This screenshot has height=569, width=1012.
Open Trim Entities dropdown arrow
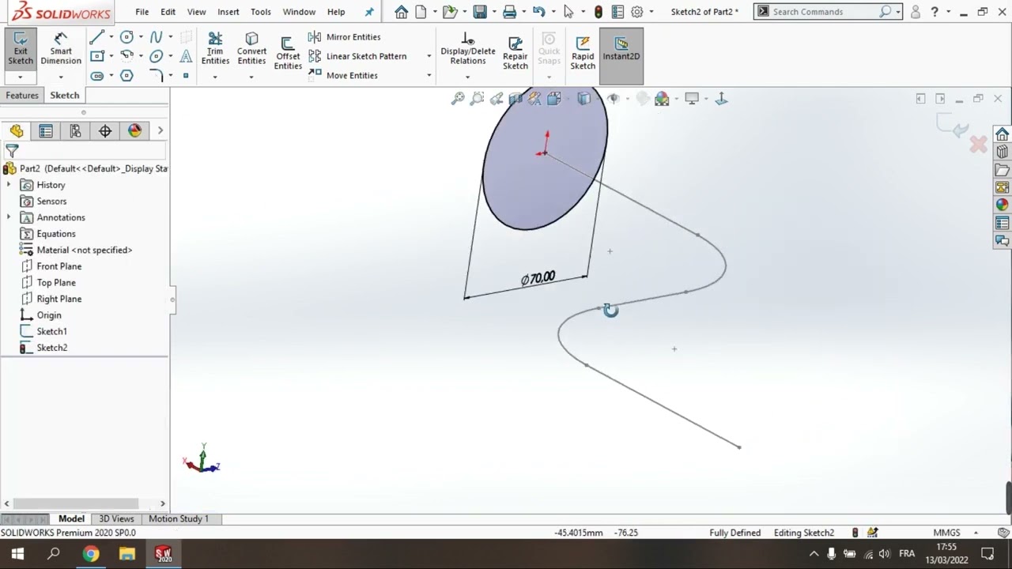tap(215, 77)
